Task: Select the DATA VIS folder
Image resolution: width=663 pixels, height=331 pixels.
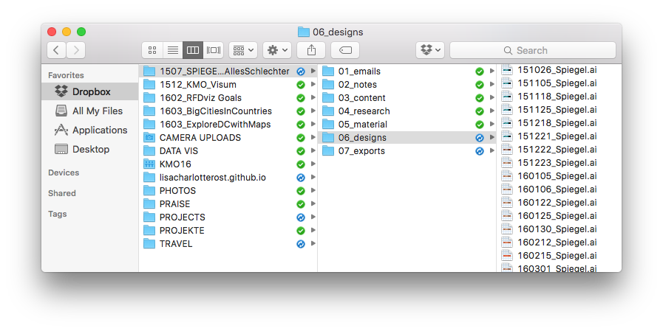Action: click(x=228, y=151)
